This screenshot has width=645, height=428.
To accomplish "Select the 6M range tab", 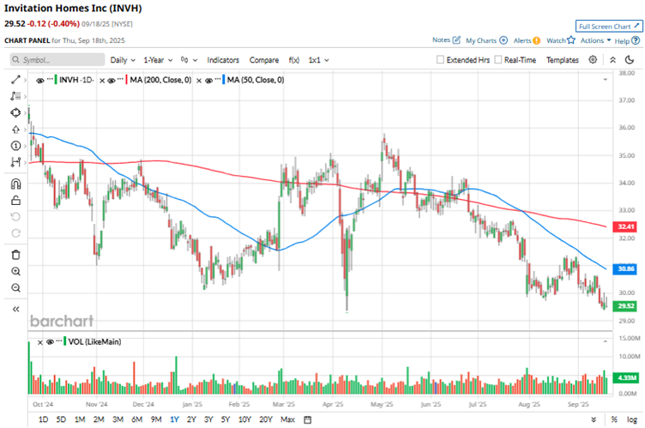I will coord(137,419).
